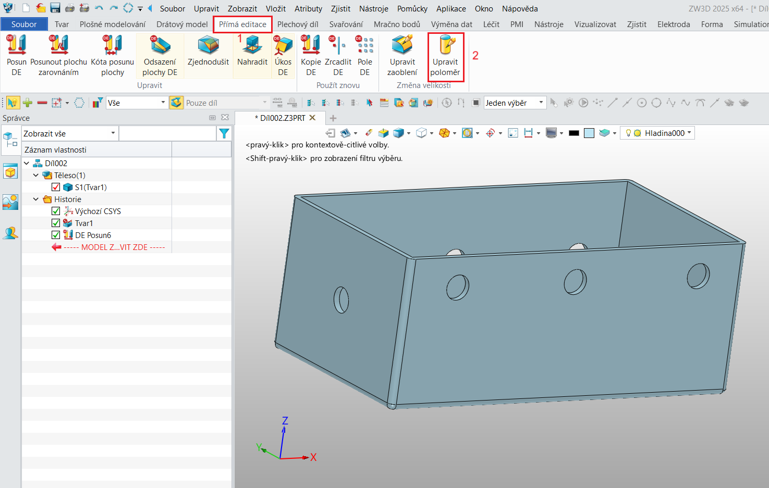Click the tree filter funnel icon
769x488 pixels.
pos(224,133)
